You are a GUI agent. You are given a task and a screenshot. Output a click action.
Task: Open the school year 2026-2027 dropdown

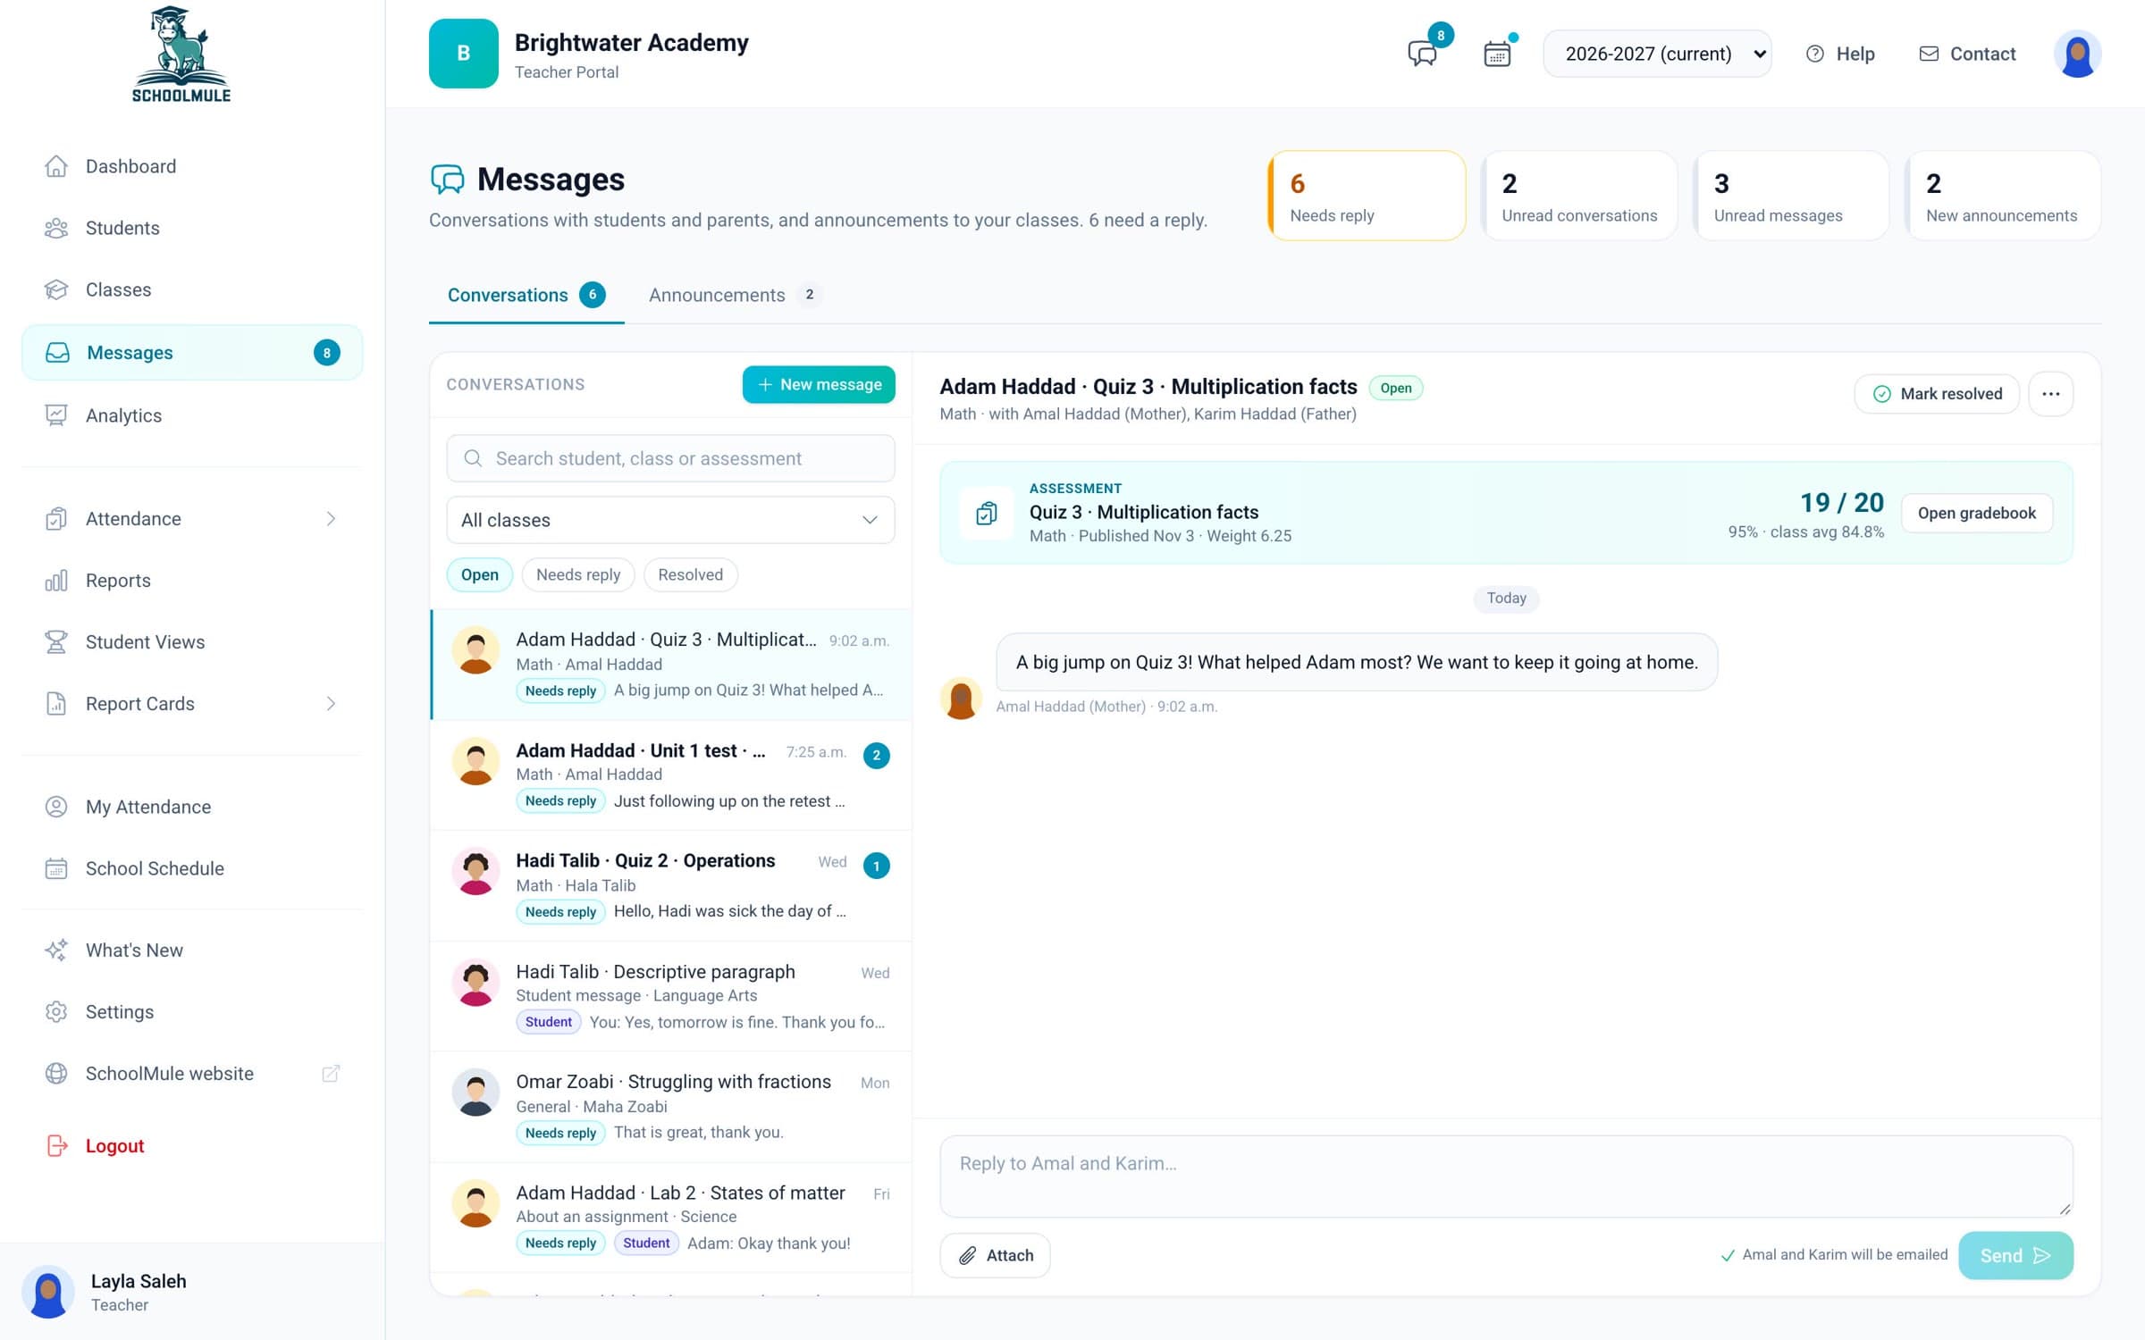[x=1657, y=54]
